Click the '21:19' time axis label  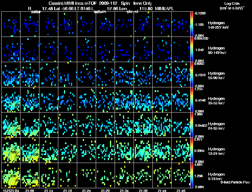(67, 190)
